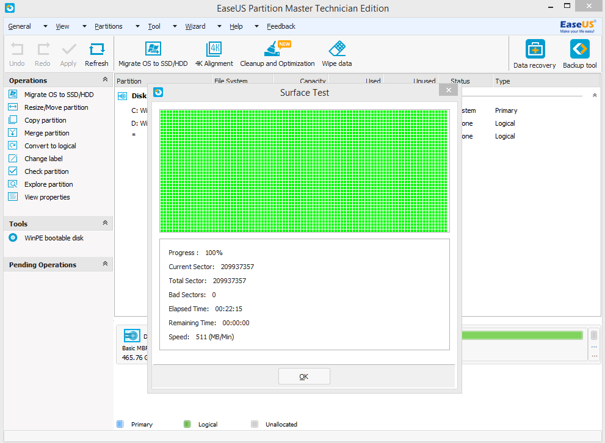Image resolution: width=605 pixels, height=443 pixels.
Task: Open the Help menu
Action: click(236, 26)
